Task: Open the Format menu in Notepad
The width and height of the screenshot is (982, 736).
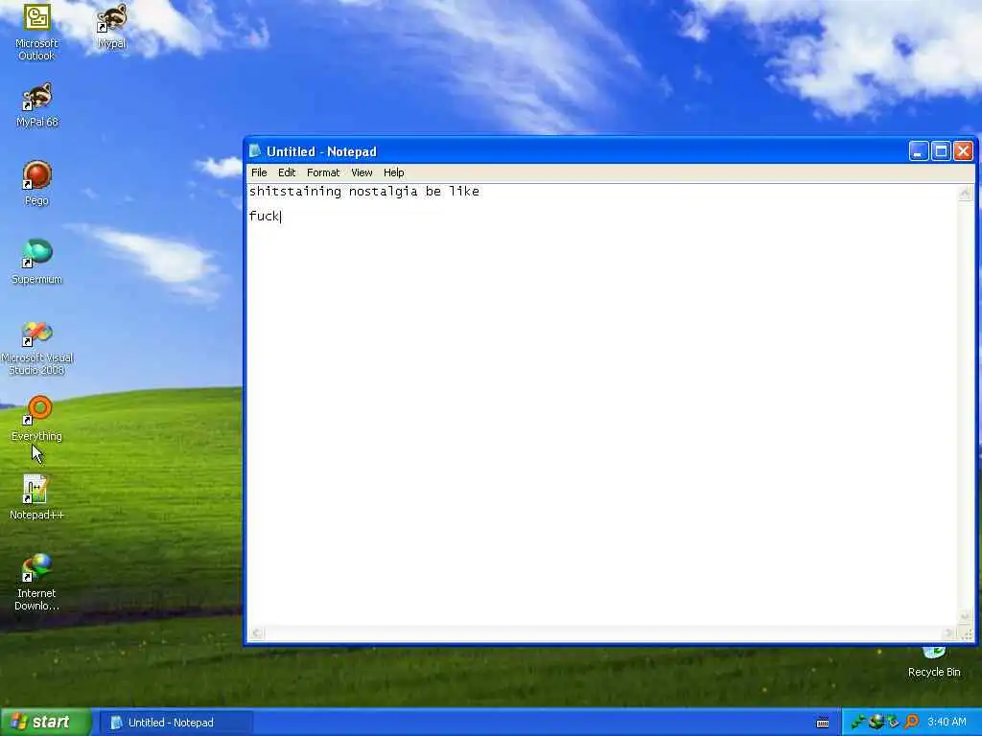Action: [323, 172]
